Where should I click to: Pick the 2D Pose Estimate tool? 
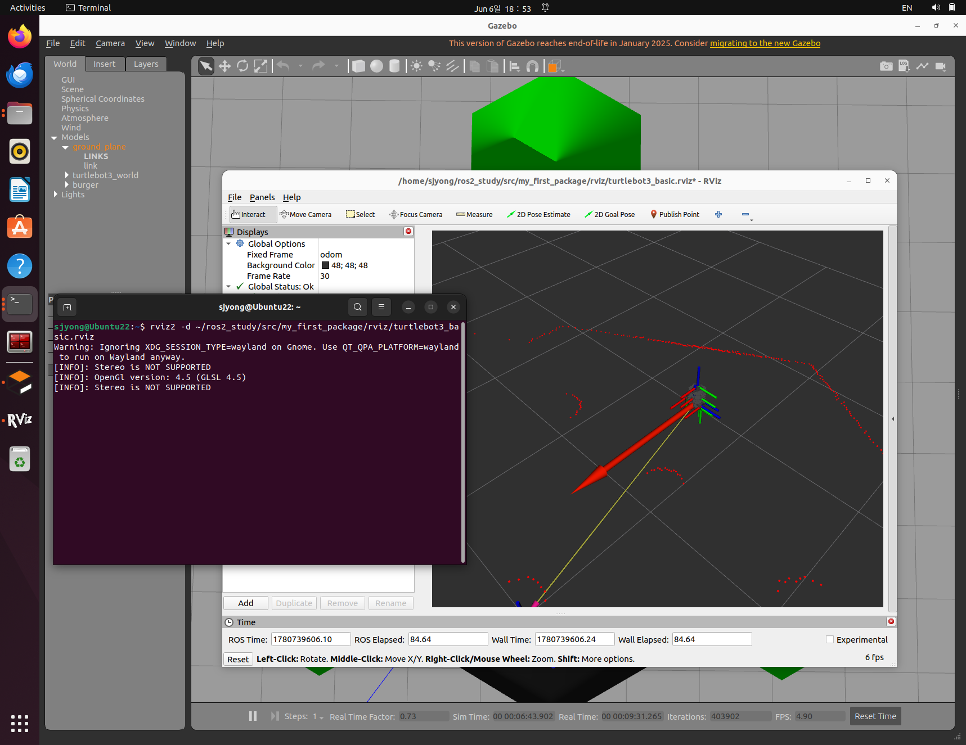click(x=538, y=214)
